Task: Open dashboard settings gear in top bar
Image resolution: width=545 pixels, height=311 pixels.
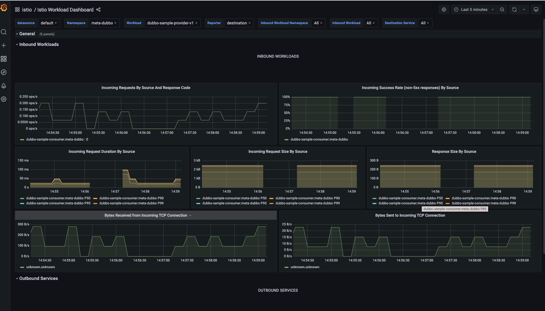Action: tap(444, 10)
